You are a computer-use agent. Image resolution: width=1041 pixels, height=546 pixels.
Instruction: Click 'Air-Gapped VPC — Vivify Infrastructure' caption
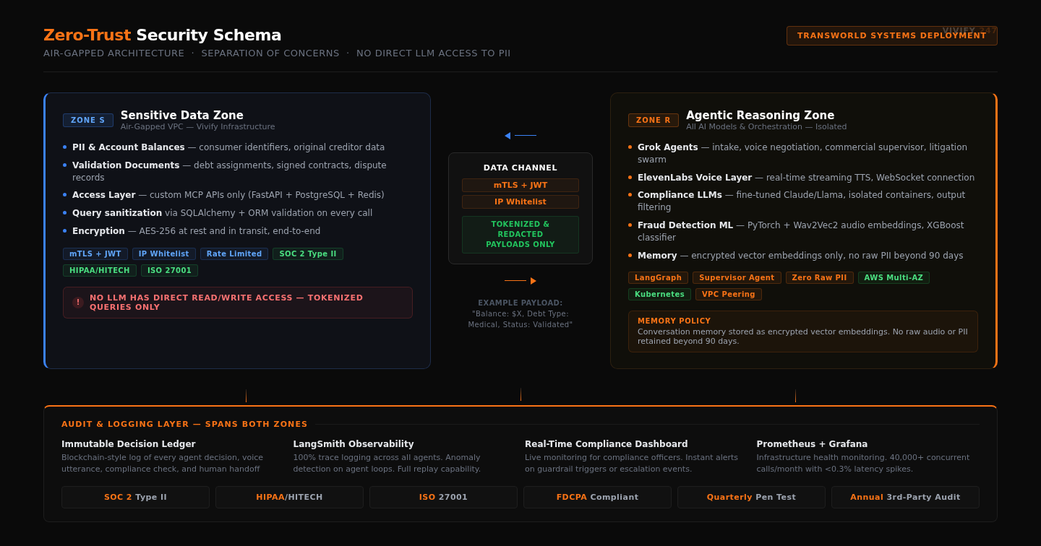tap(198, 127)
